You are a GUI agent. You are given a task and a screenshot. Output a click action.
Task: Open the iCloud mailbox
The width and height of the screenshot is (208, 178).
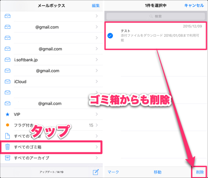52,81
